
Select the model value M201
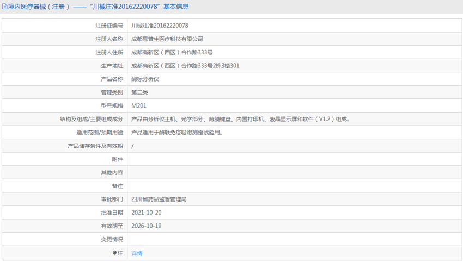pyautogui.click(x=139, y=106)
